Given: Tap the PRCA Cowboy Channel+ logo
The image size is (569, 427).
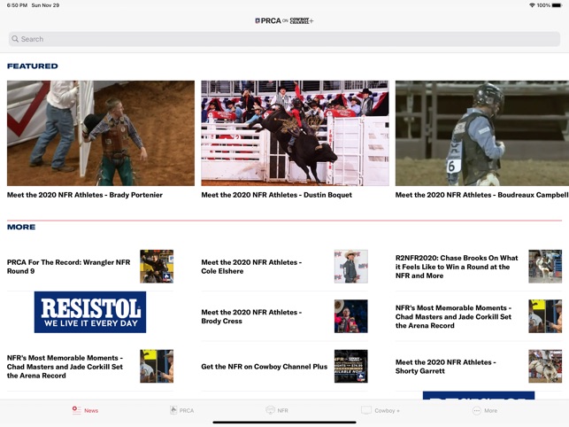Looking at the screenshot, I should coord(284,20).
